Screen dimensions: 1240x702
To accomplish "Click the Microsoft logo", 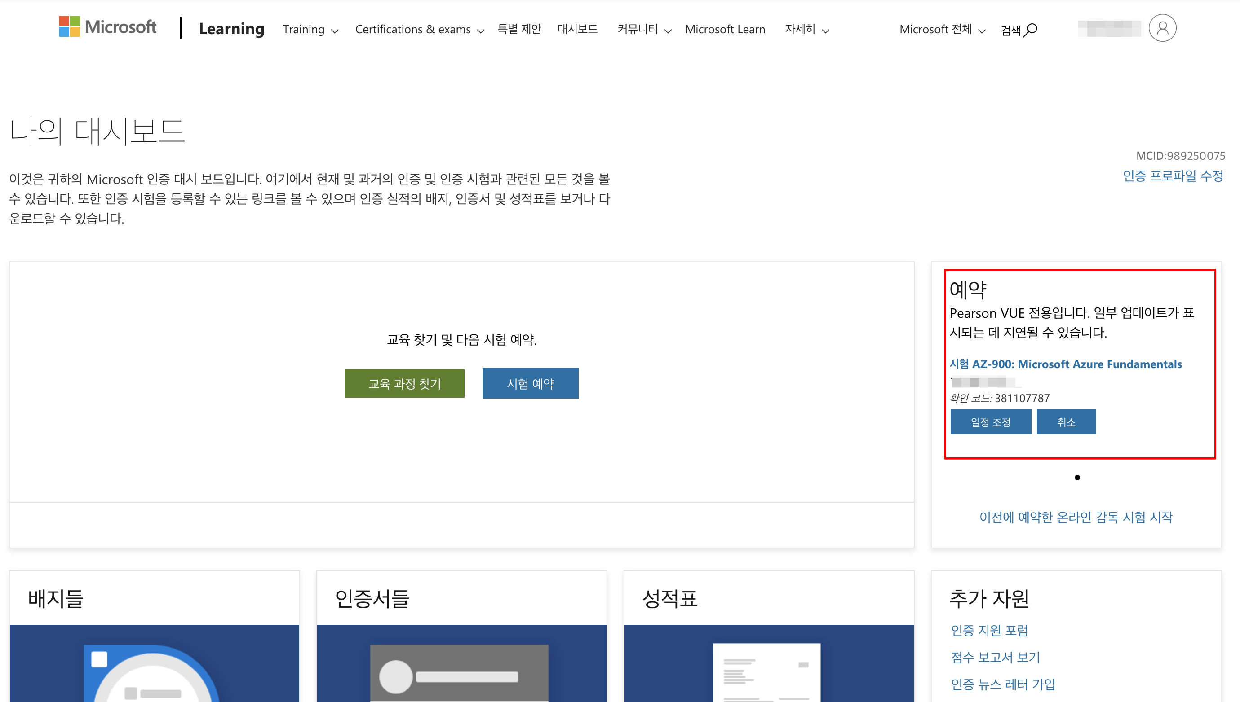I will (x=107, y=27).
